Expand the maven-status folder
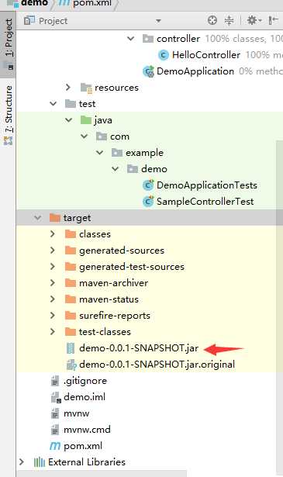Image resolution: width=283 pixels, height=477 pixels. point(53,299)
